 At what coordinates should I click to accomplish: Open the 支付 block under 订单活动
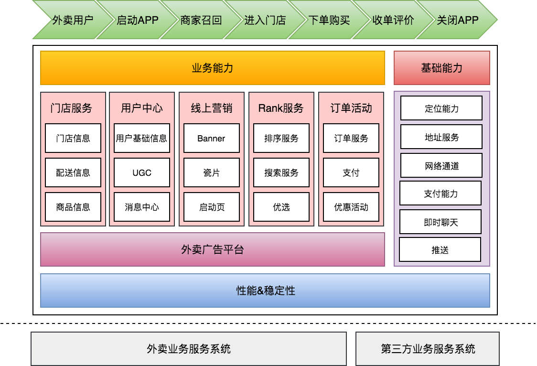click(x=351, y=172)
